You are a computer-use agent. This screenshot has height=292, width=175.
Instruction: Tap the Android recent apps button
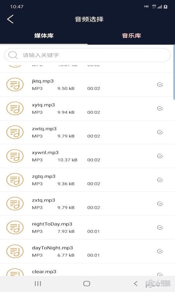(x=38, y=284)
